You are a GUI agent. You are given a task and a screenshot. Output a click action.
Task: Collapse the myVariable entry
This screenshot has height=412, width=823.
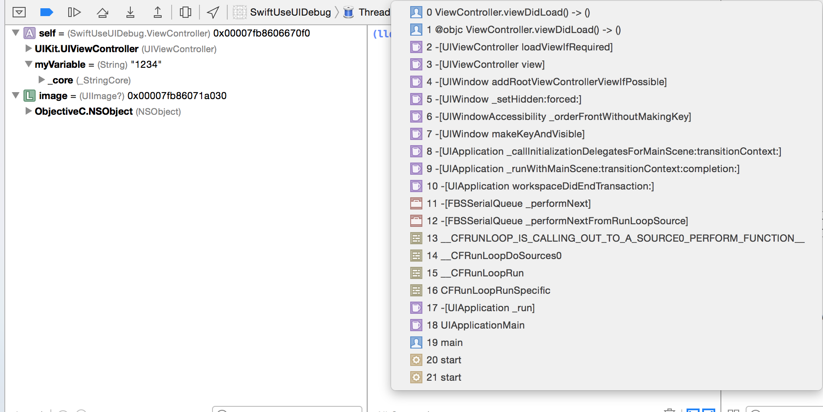pyautogui.click(x=28, y=64)
